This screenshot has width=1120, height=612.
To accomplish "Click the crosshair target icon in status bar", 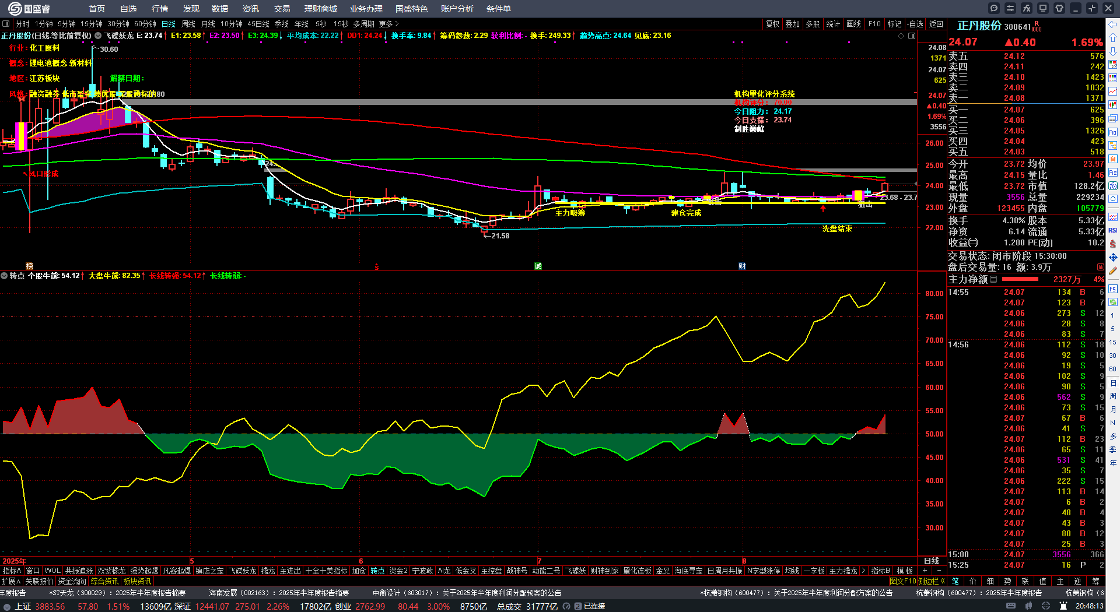I will 1046,606.
